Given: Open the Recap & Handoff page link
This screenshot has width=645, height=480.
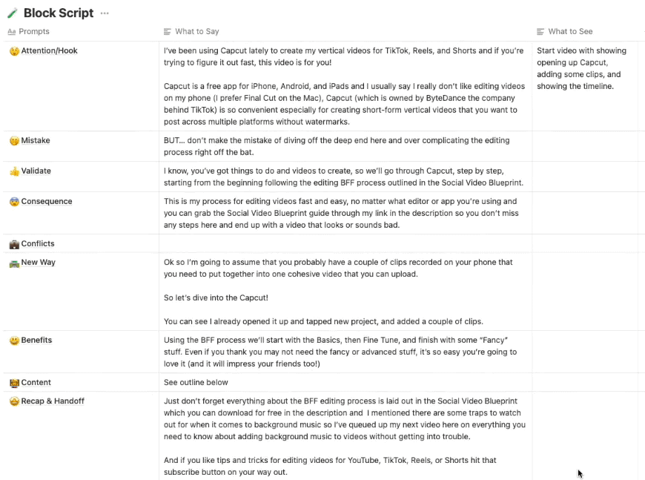Looking at the screenshot, I should pos(53,401).
